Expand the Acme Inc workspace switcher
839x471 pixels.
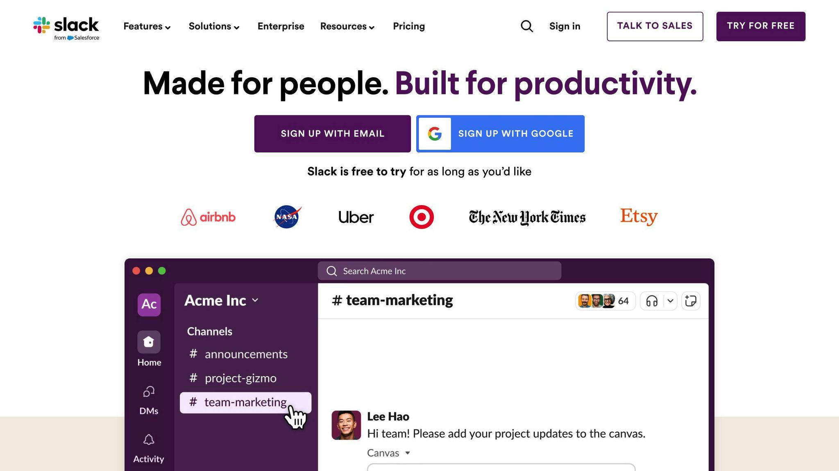255,301
